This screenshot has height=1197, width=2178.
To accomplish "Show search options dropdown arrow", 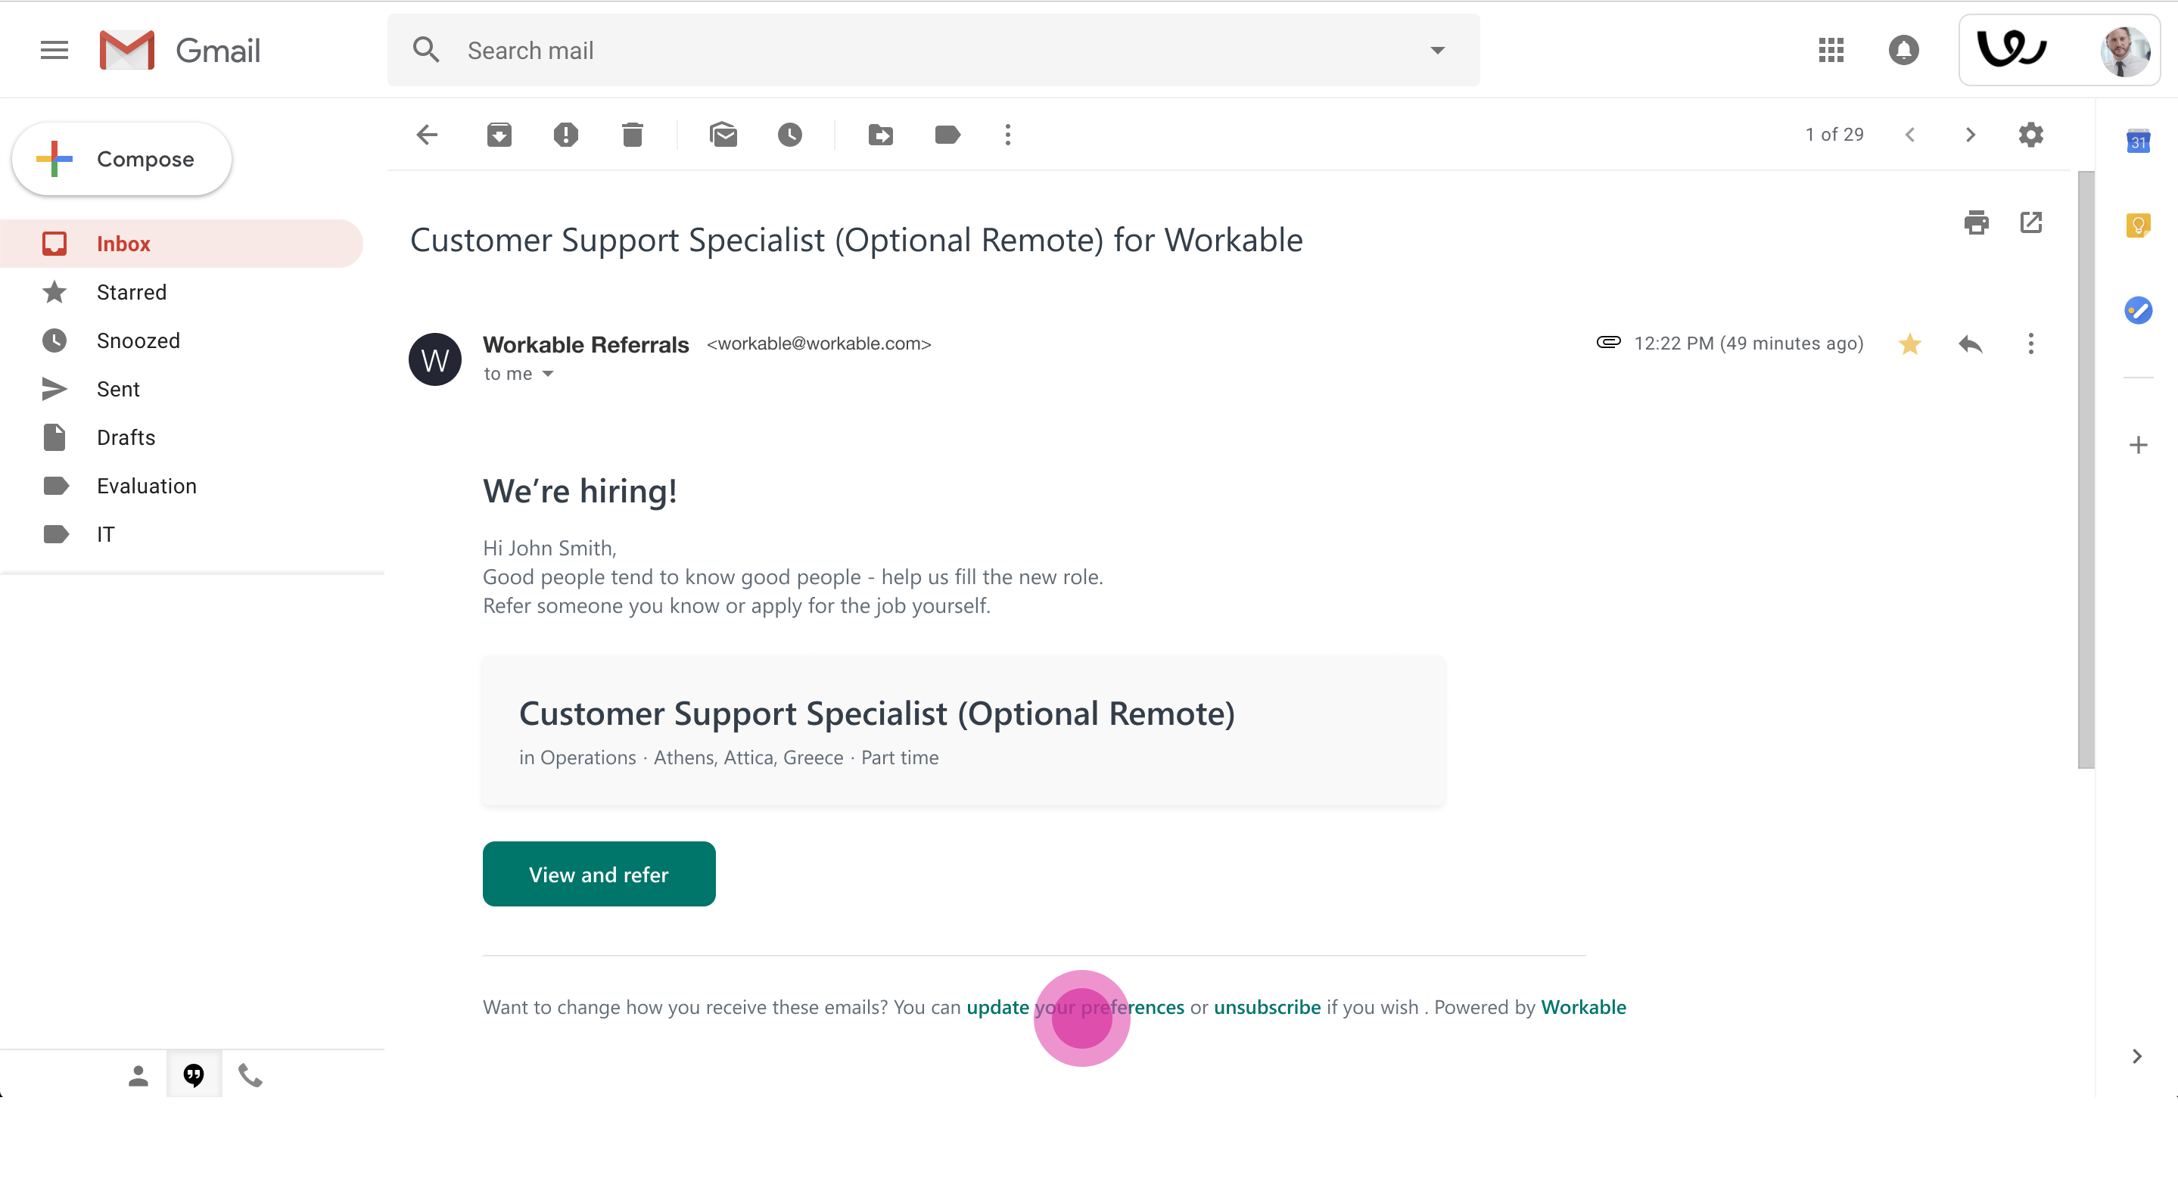I will (1436, 51).
